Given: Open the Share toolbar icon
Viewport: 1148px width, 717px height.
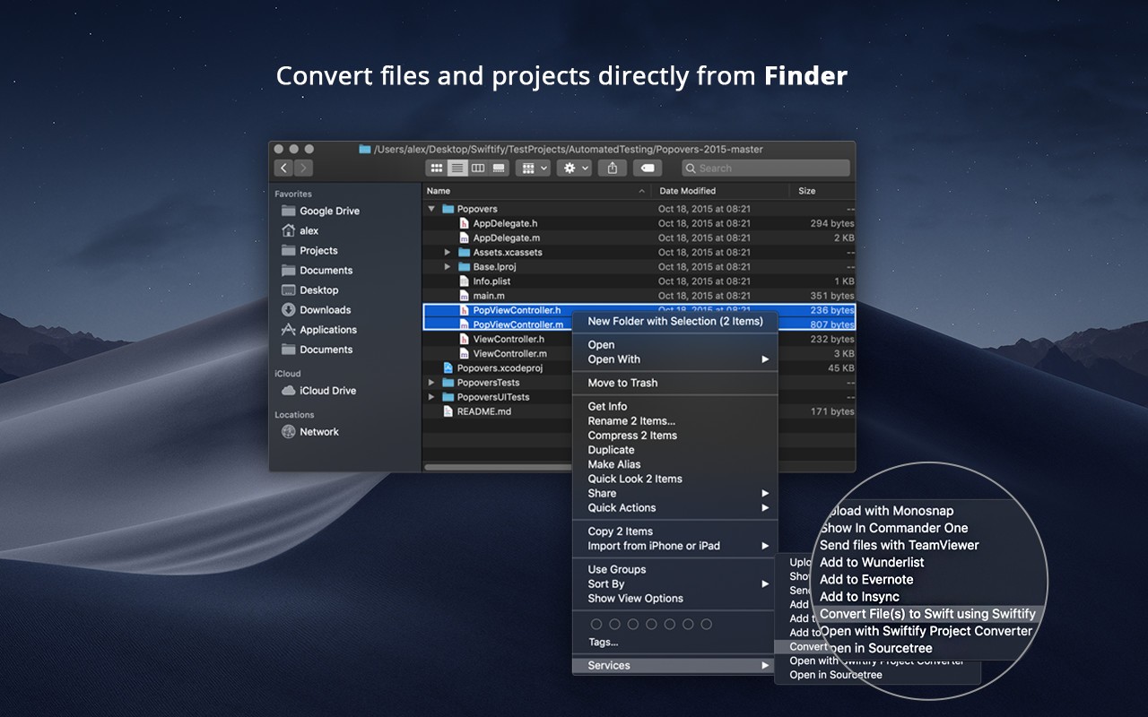Looking at the screenshot, I should point(613,168).
